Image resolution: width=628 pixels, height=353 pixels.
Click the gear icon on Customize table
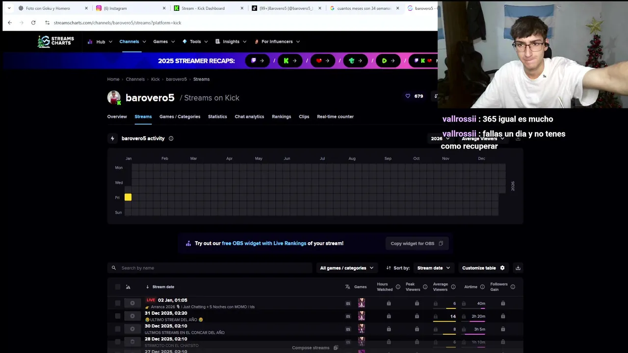click(x=502, y=268)
